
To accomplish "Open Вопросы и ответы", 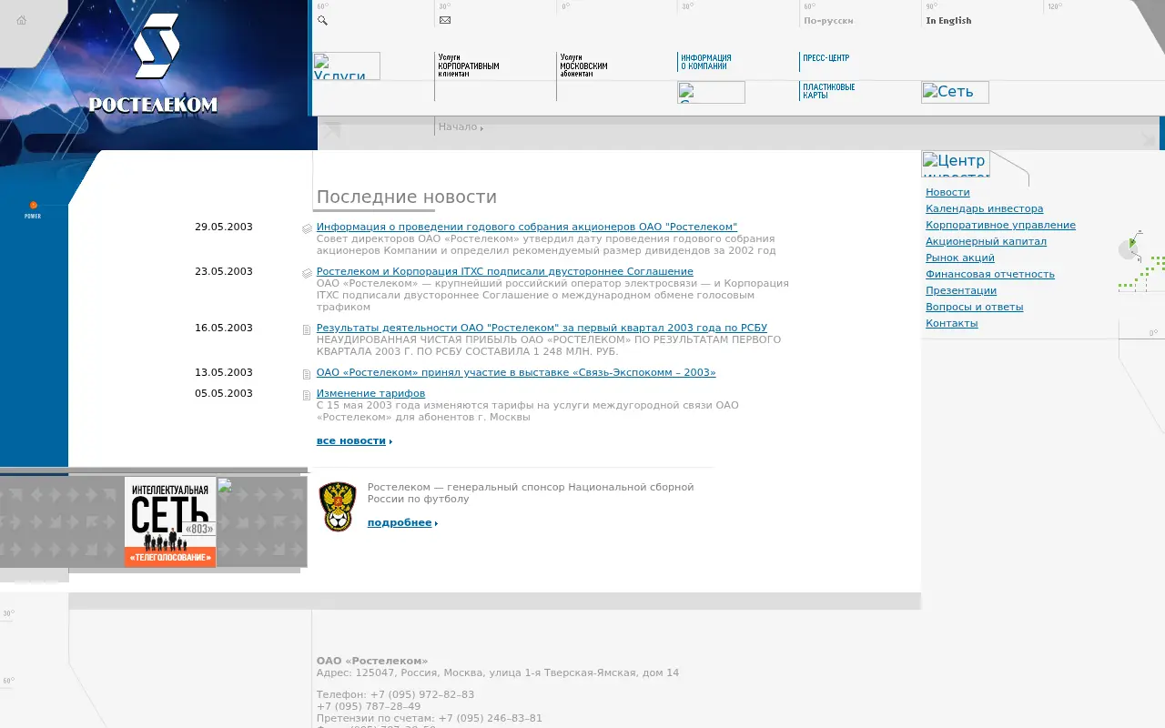I will [975, 308].
